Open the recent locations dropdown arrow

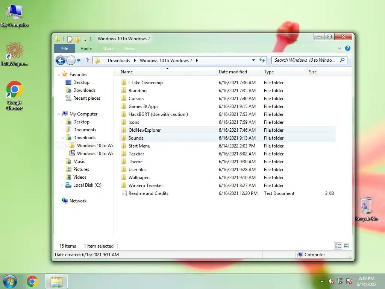(79, 61)
